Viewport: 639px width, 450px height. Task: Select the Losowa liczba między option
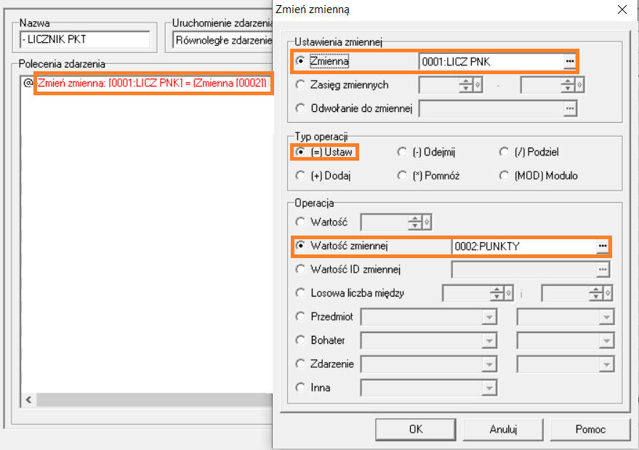301,293
